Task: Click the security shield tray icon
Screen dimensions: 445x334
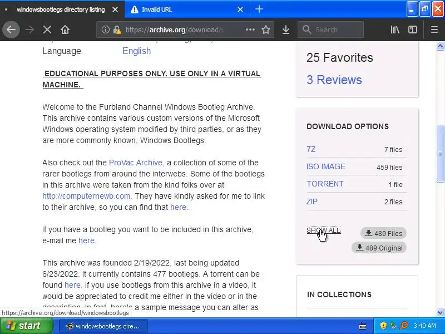Action: point(383,326)
